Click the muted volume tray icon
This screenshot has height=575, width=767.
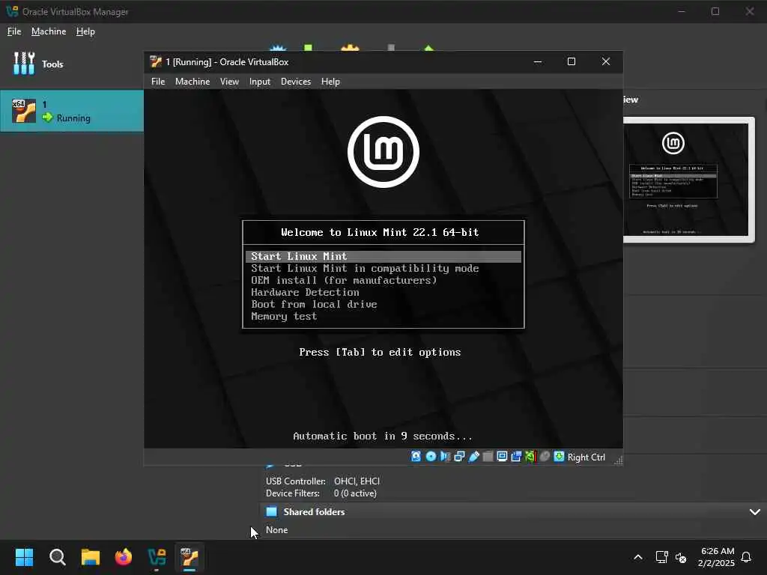pyautogui.click(x=680, y=557)
